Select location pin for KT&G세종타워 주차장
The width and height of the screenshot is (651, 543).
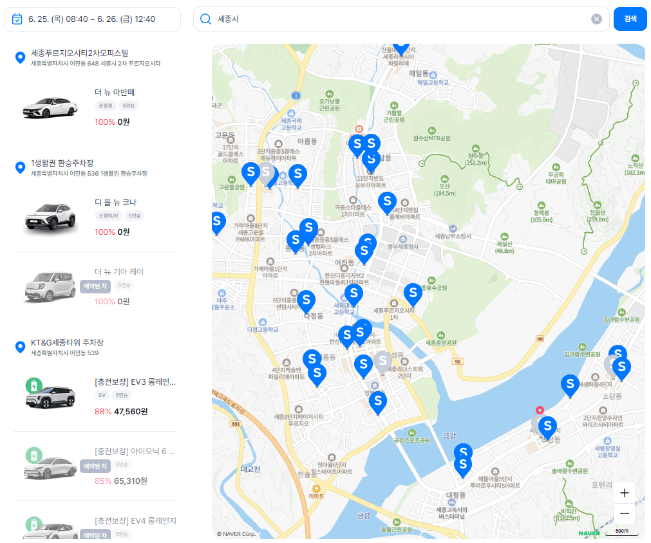(20, 347)
